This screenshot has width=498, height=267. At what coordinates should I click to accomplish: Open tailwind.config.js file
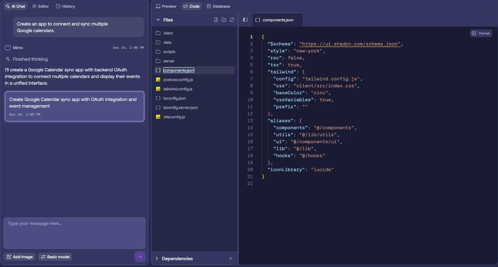click(x=194, y=89)
